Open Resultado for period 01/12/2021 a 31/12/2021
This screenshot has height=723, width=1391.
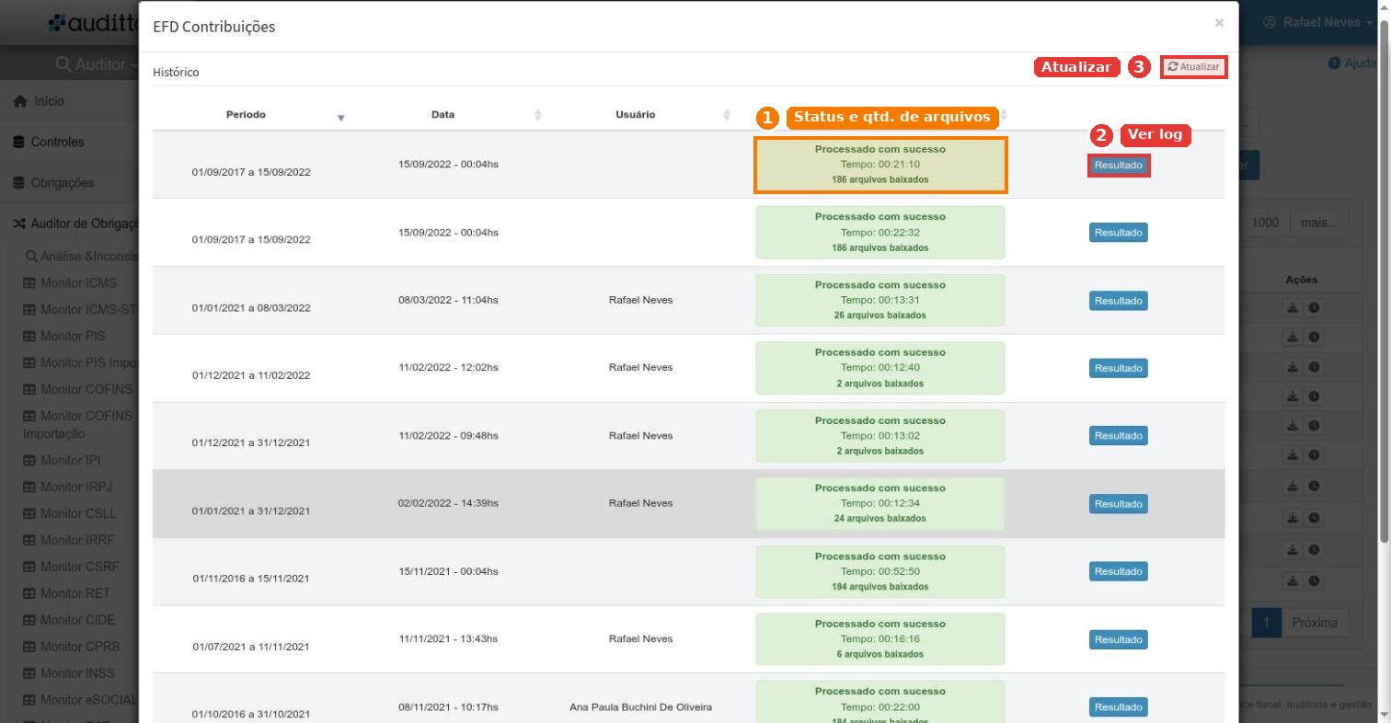point(1119,436)
